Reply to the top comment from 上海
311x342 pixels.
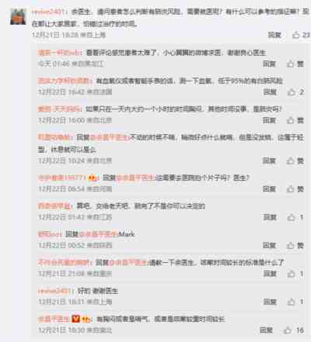274,35
